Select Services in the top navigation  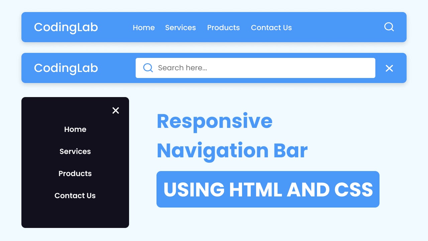181,27
